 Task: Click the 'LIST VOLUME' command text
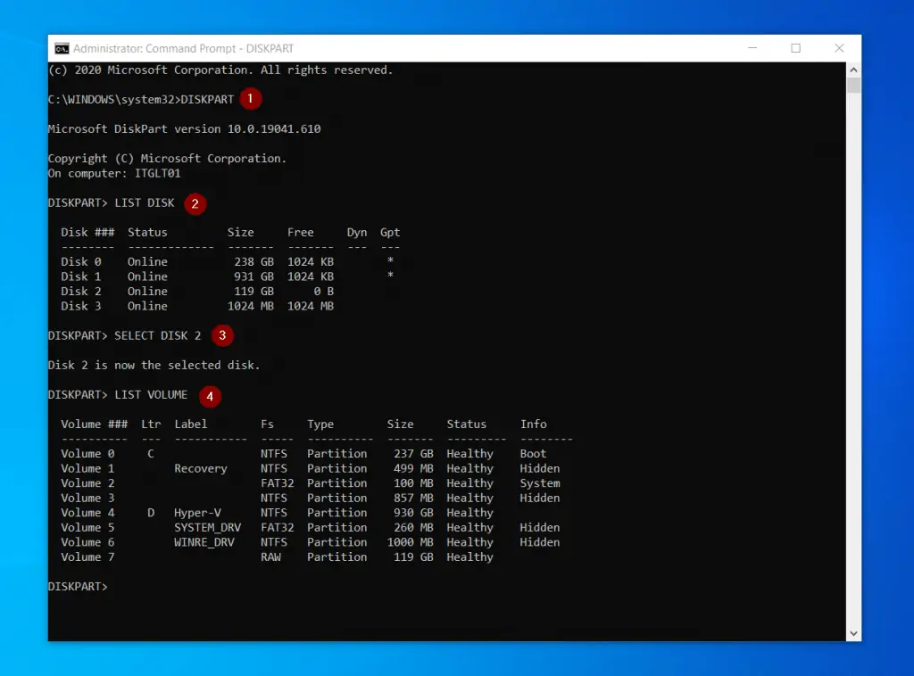151,395
